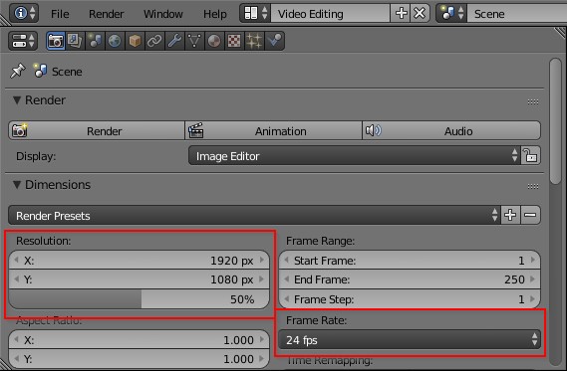Click the Aspect Ratio Y 1.000 field

[x=140, y=359]
